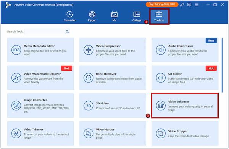Viewport: 229px width, 149px height.
Task: Click the Image Converter icon
Action: 16,105
